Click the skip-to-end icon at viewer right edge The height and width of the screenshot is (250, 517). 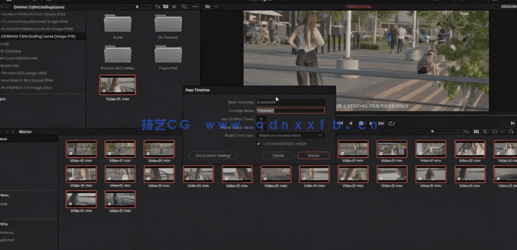tap(512, 124)
